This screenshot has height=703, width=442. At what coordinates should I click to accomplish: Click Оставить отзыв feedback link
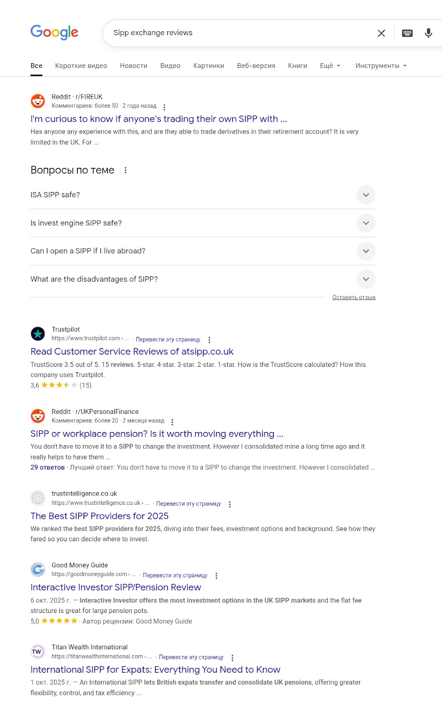coord(354,297)
